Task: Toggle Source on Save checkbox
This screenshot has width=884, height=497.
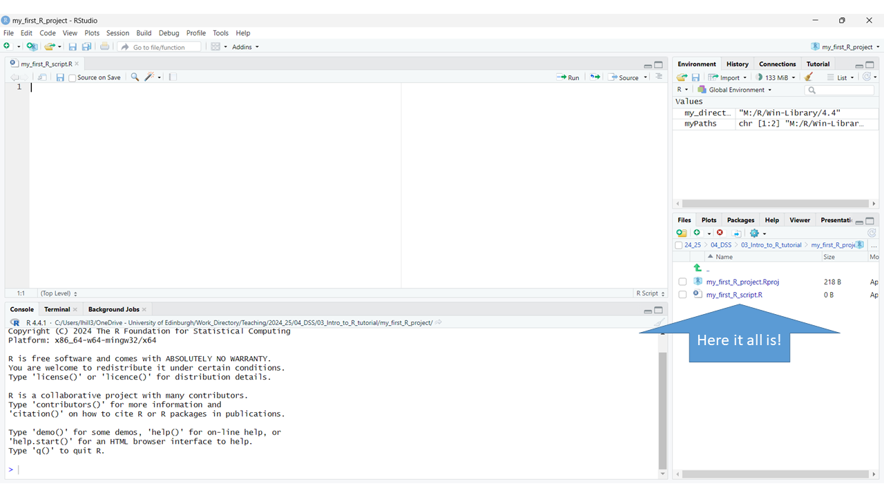Action: click(x=73, y=78)
